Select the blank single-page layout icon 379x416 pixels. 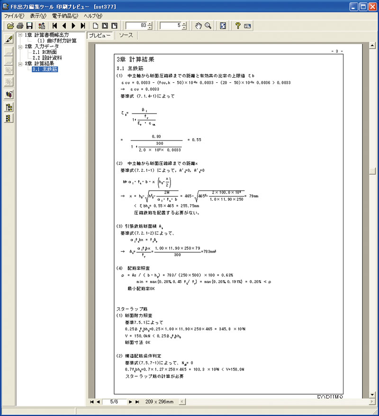click(x=95, y=26)
